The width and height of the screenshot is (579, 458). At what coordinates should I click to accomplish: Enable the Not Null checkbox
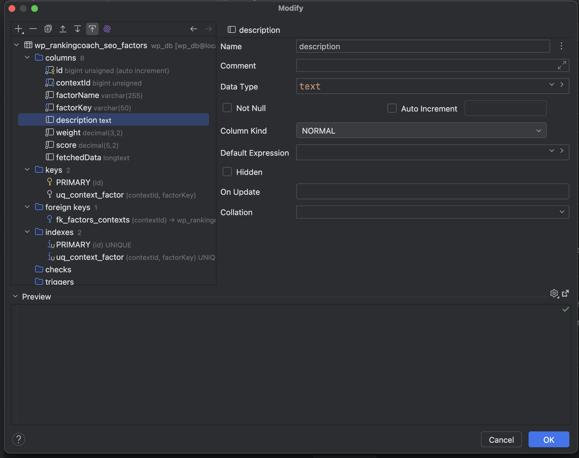pos(227,108)
